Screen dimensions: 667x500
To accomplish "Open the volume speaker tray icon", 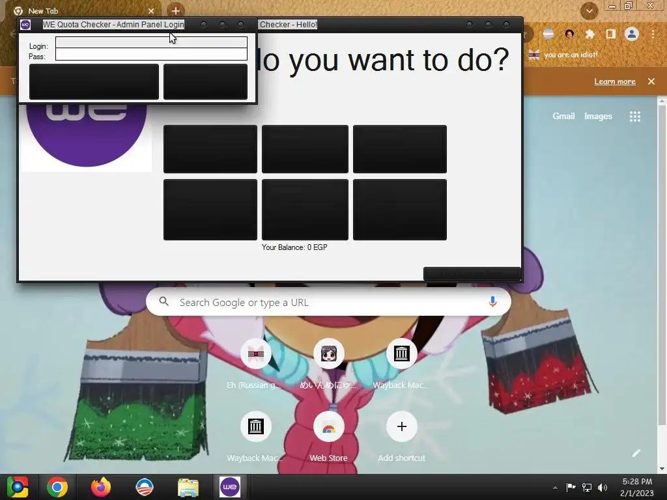I will pyautogui.click(x=603, y=487).
